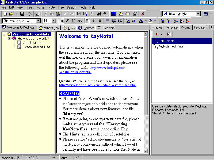The image size is (214, 160).
Task: Click the Cut scissors icon
Action: pos(45,14)
